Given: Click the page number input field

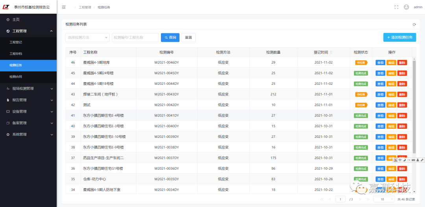Looking at the screenshot, I should [340, 199].
